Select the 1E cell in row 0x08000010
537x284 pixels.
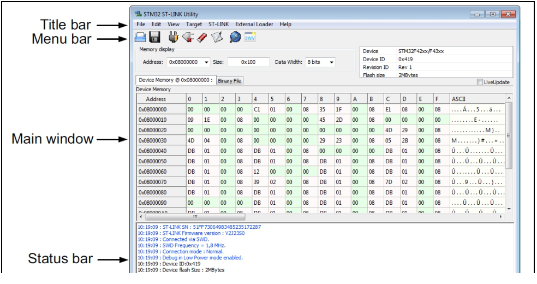click(x=211, y=120)
